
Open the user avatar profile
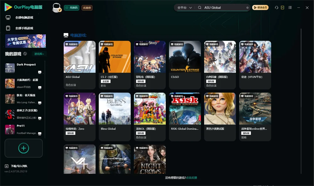pyautogui.click(x=57, y=8)
